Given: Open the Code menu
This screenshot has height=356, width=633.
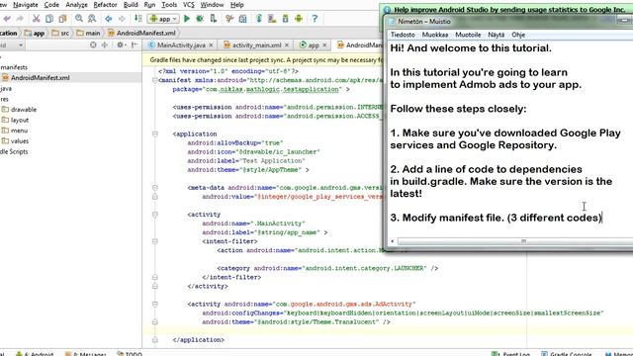Looking at the screenshot, I should tap(51, 5).
